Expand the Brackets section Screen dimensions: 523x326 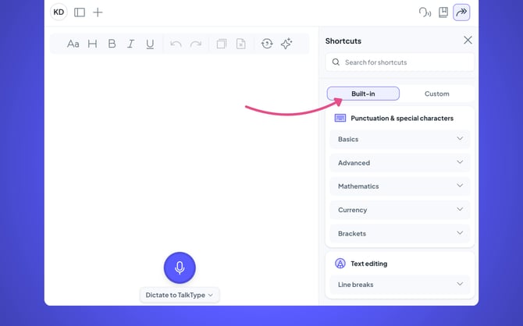[400, 234]
